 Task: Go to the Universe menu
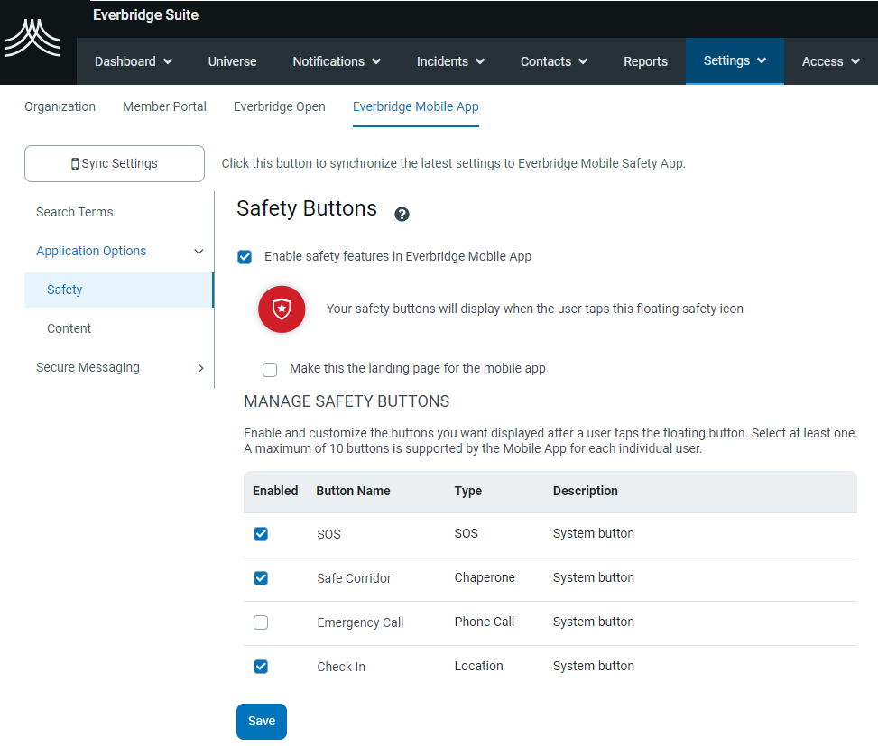233,61
